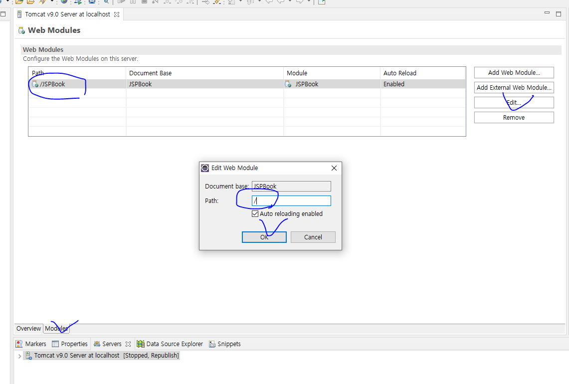Viewport: 569px width, 384px height.
Task: Expand the Tomcat v9.0 server node
Action: (x=19, y=356)
